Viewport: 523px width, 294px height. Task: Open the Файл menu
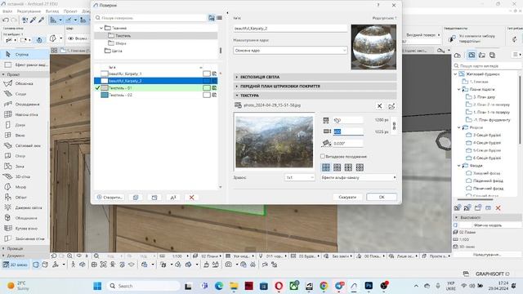(7, 11)
